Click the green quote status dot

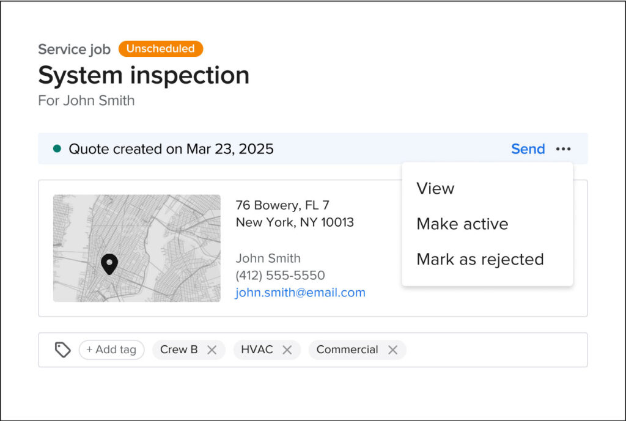pyautogui.click(x=57, y=148)
